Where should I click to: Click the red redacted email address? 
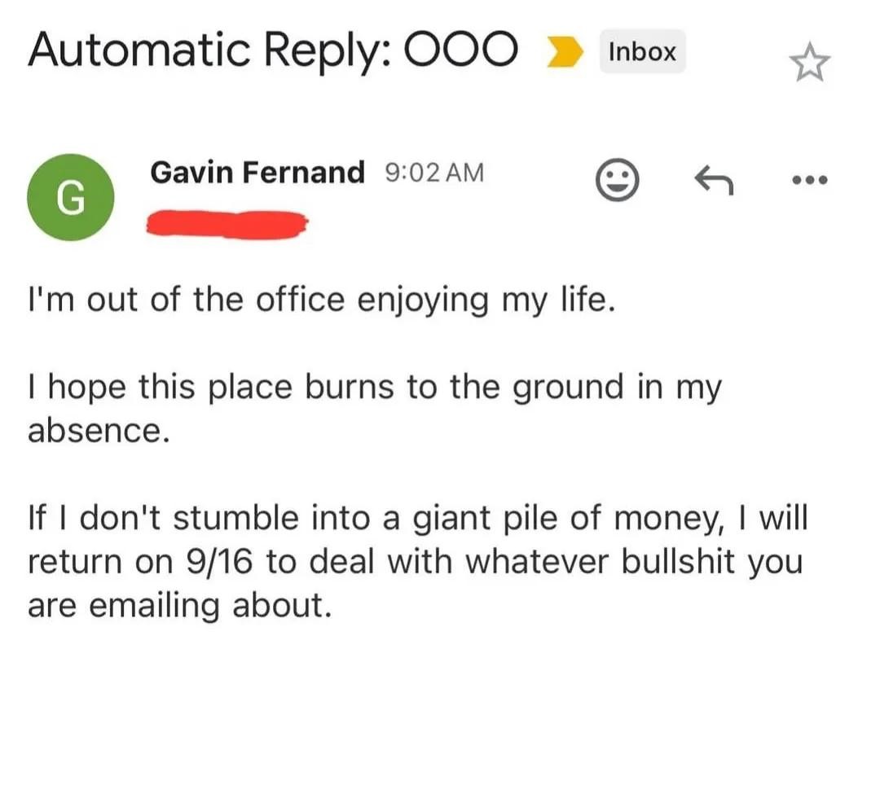tap(227, 224)
